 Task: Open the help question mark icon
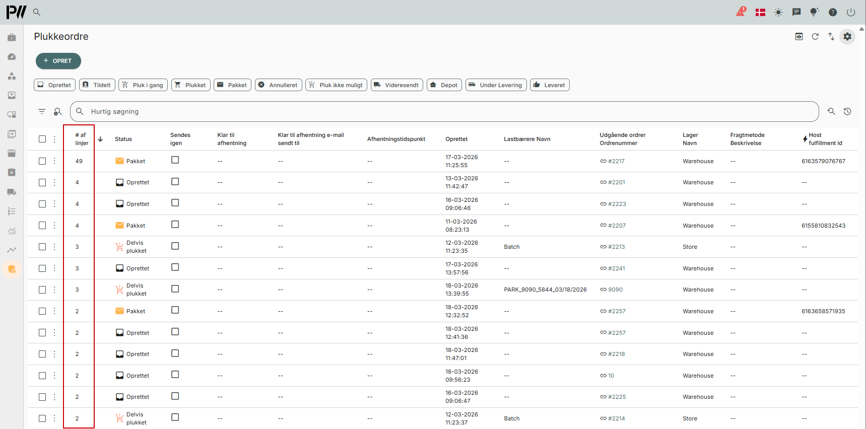[x=833, y=12]
